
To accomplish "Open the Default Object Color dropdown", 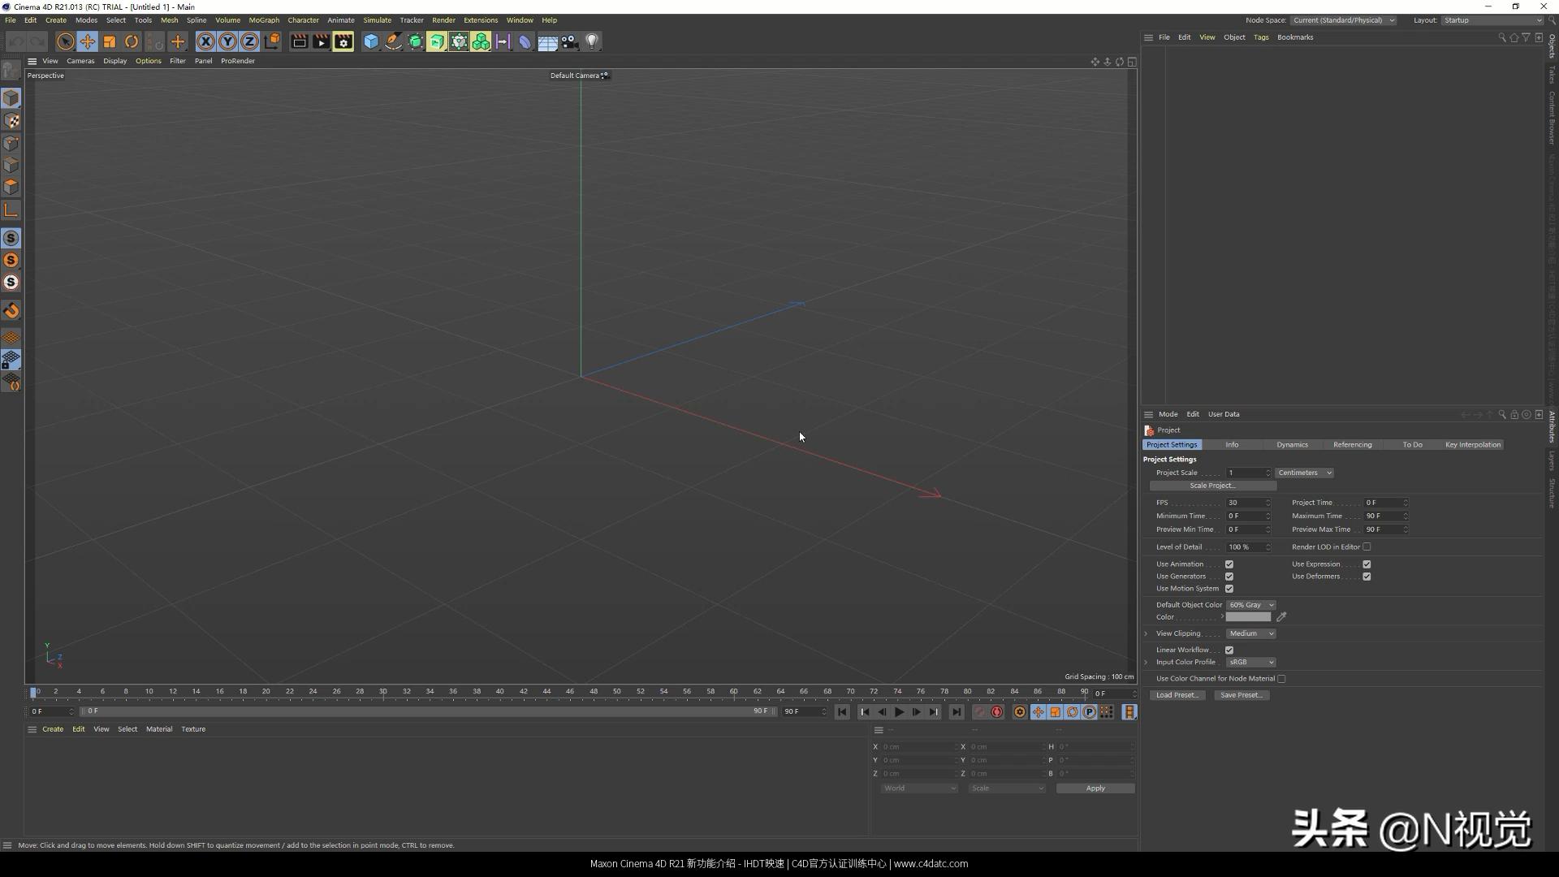I will [x=1250, y=605].
